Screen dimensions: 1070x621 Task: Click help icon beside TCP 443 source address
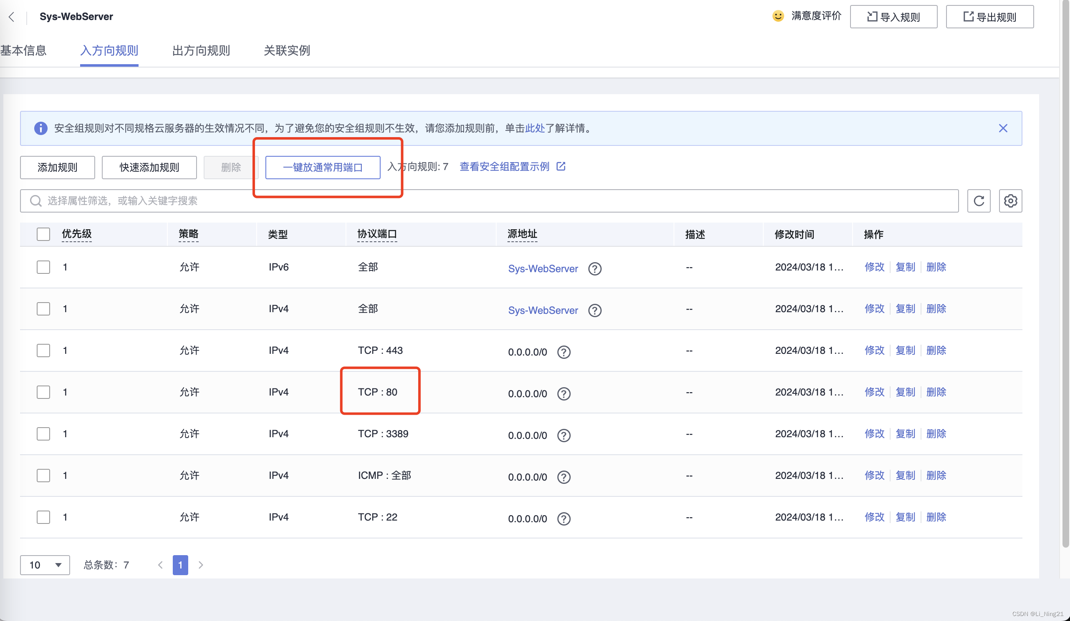pos(563,352)
